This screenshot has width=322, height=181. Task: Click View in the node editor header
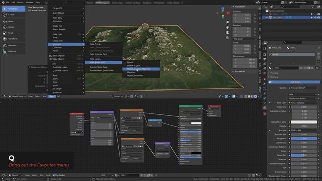27,175
